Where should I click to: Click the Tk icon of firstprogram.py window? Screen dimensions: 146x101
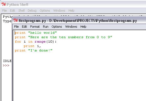click(16, 20)
